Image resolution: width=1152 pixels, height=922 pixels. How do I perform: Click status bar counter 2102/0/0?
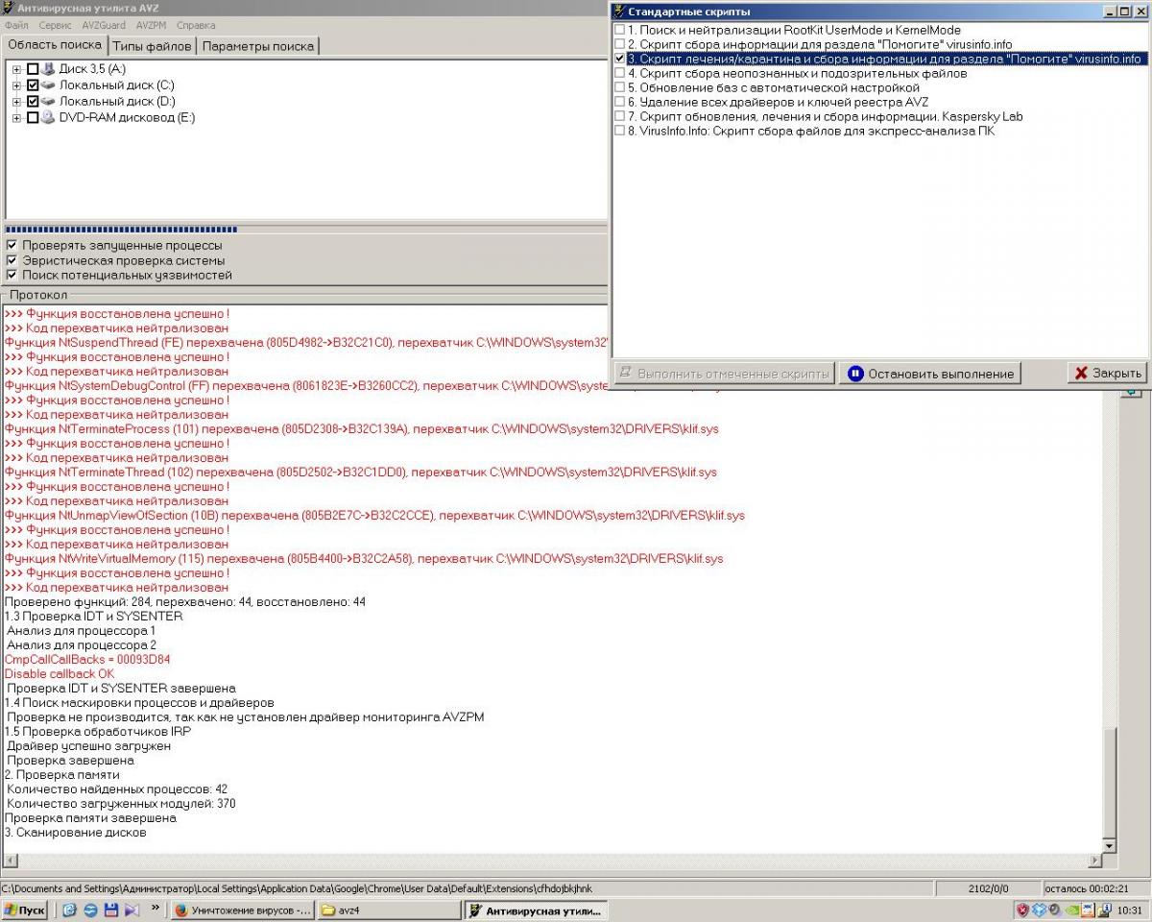pos(989,888)
